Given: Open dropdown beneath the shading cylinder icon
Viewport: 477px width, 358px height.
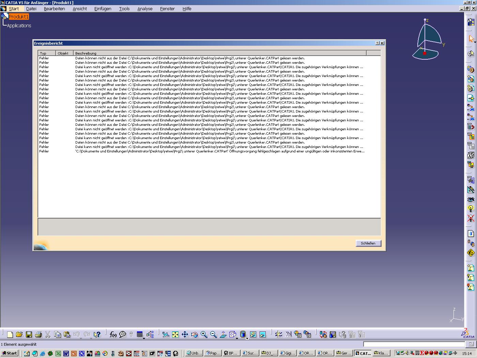Looking at the screenshot, I should [x=247, y=338].
